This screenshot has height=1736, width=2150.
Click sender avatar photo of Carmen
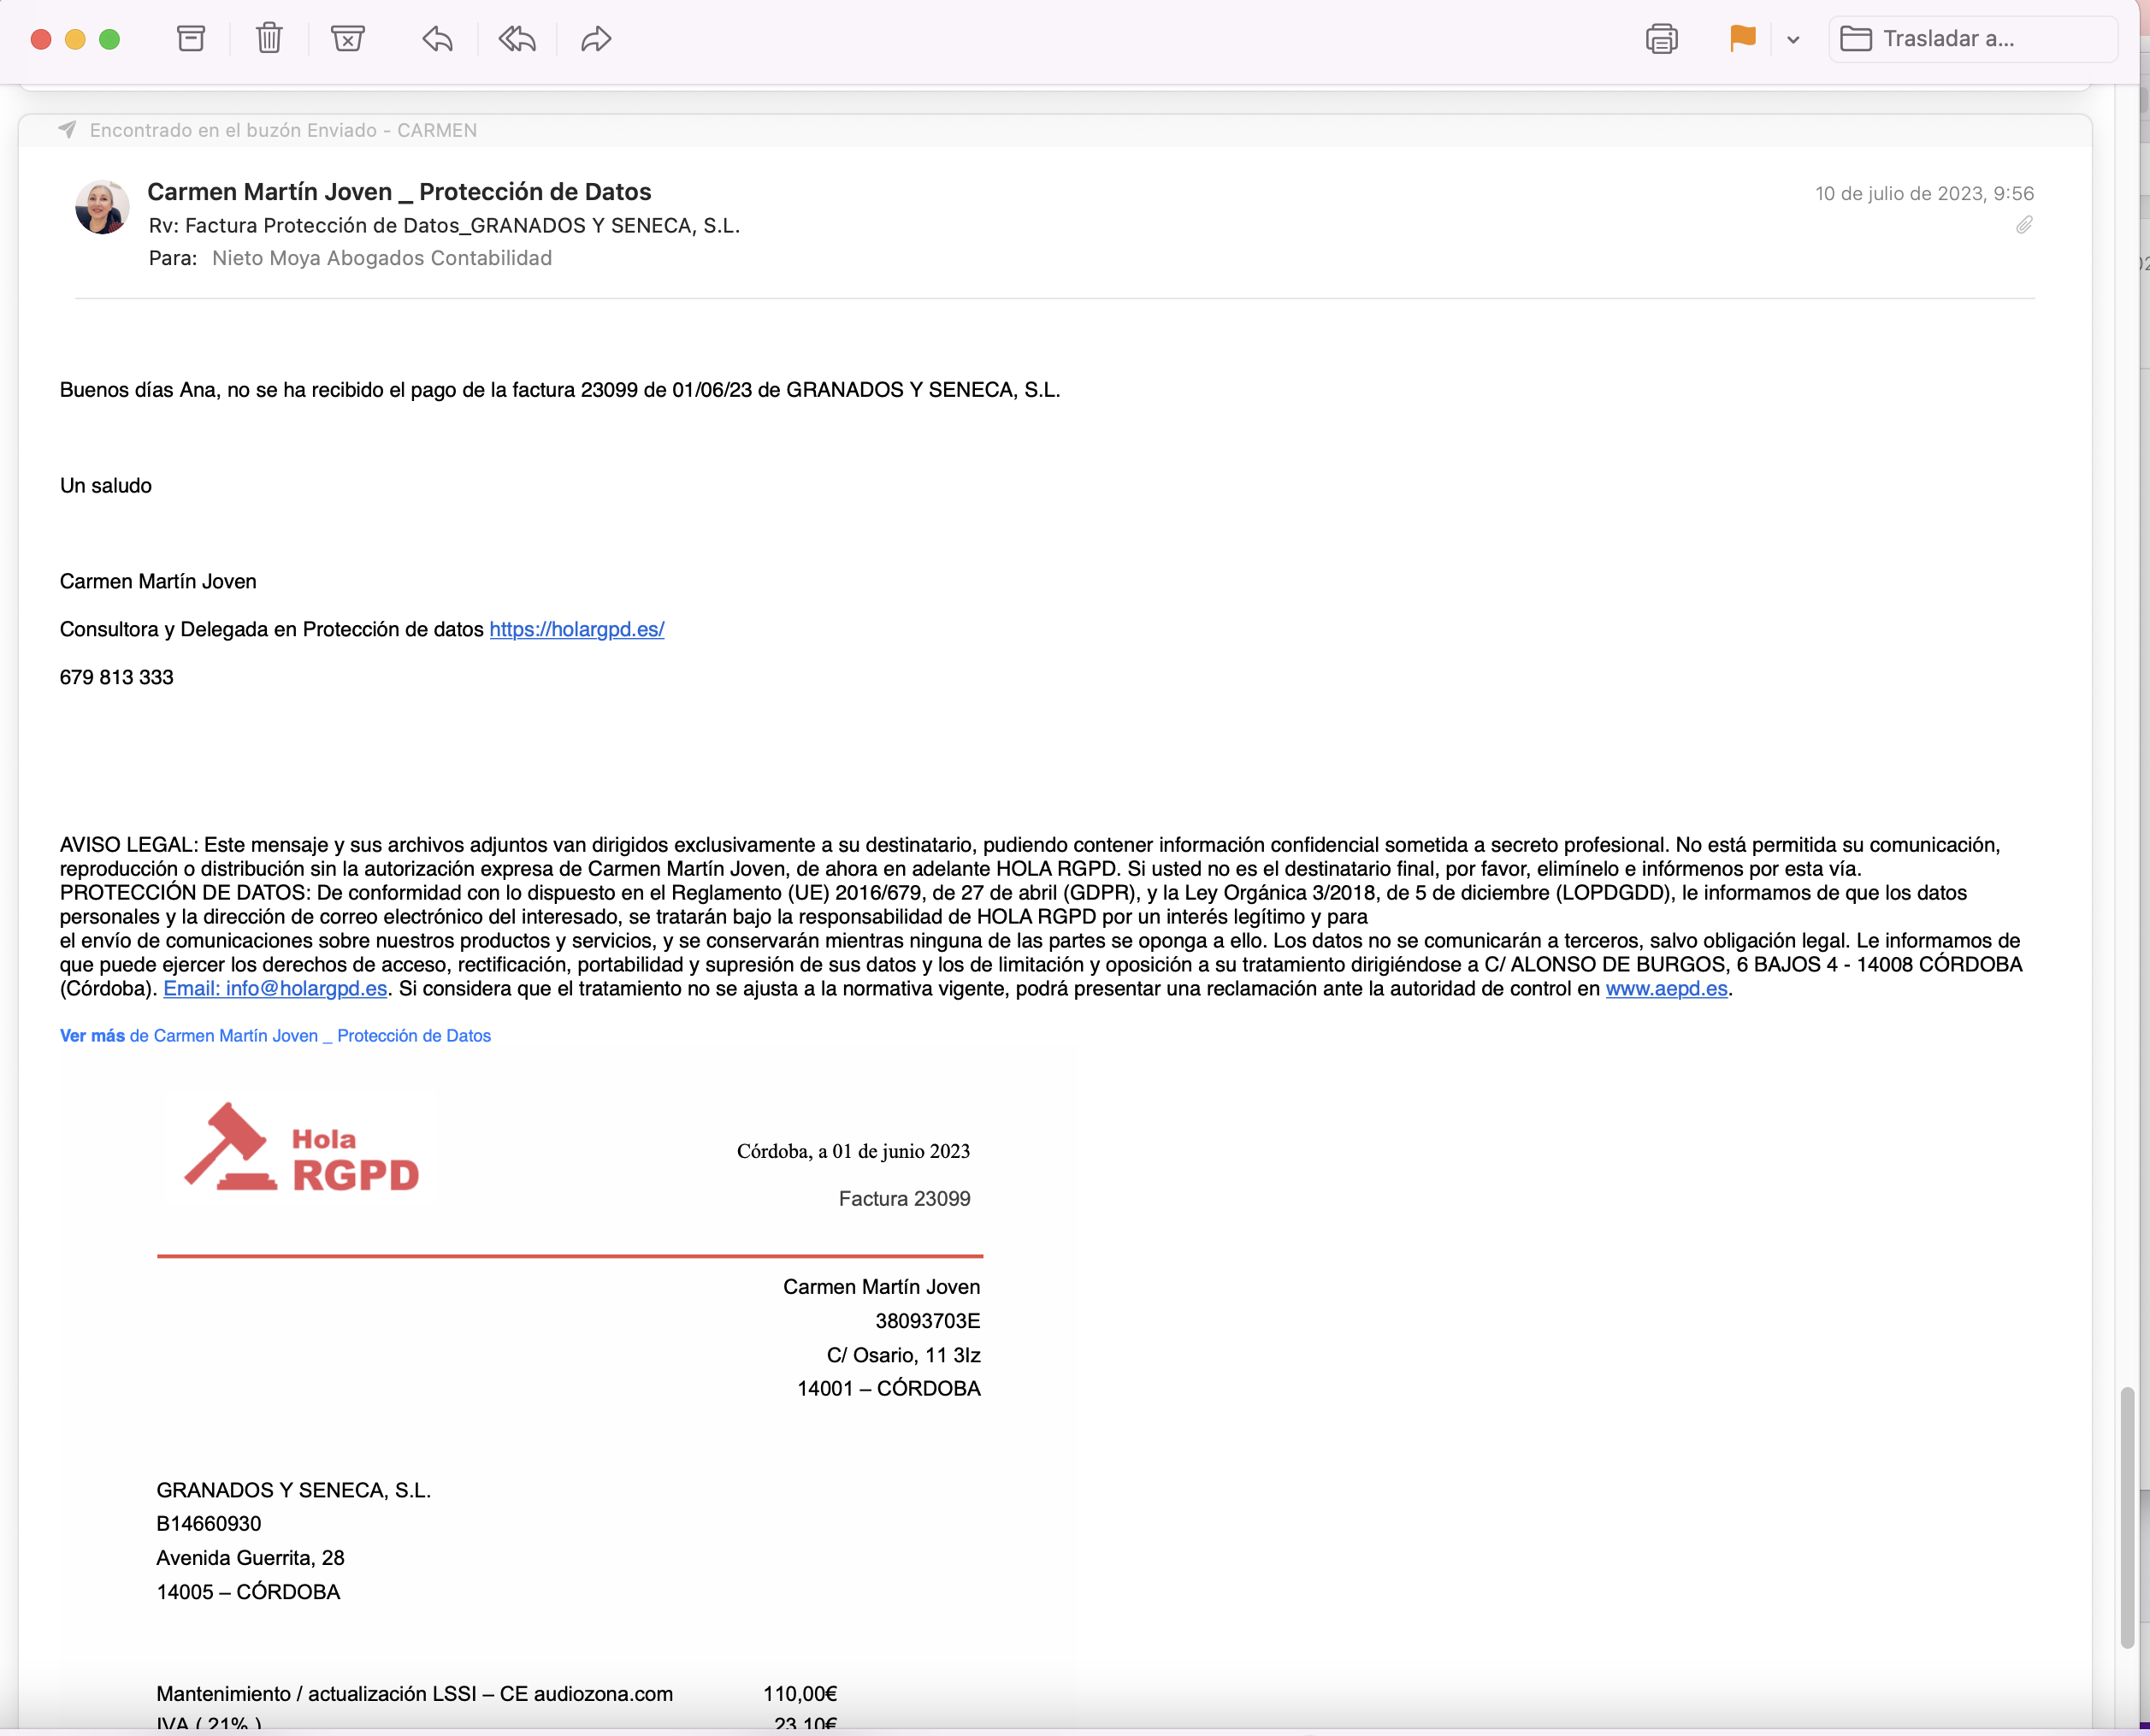click(x=102, y=207)
